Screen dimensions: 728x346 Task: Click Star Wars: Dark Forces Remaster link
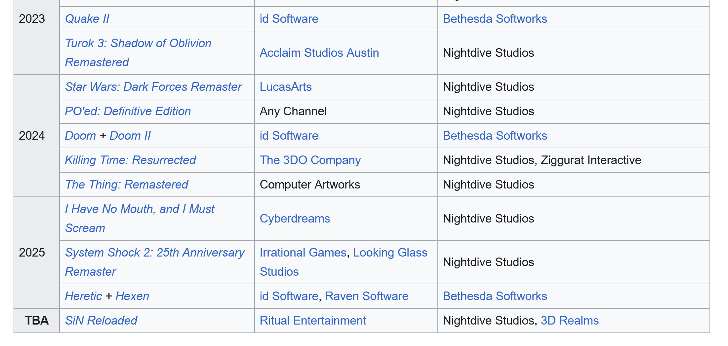pos(153,87)
